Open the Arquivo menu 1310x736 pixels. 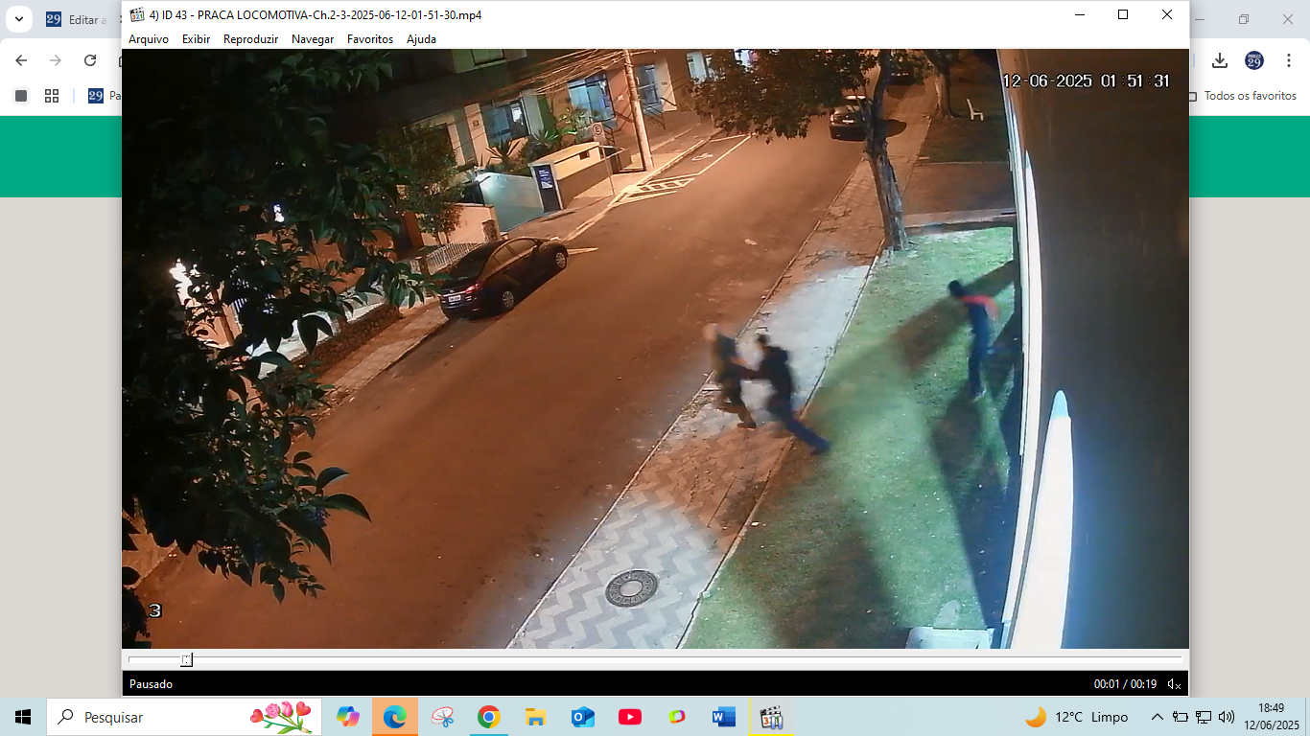click(149, 39)
